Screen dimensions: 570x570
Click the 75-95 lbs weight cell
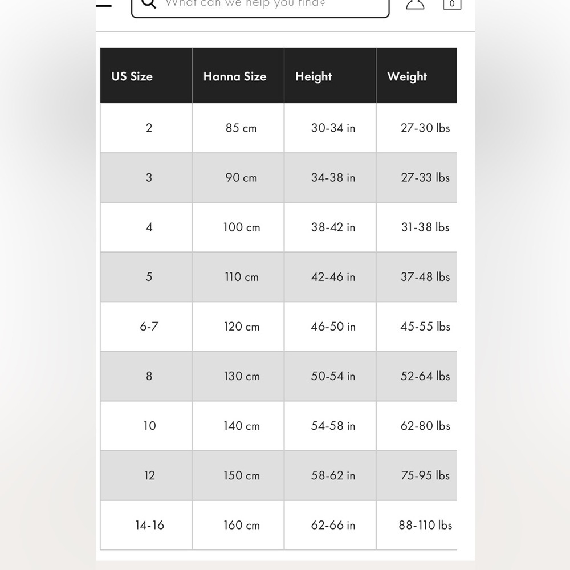[417, 475]
